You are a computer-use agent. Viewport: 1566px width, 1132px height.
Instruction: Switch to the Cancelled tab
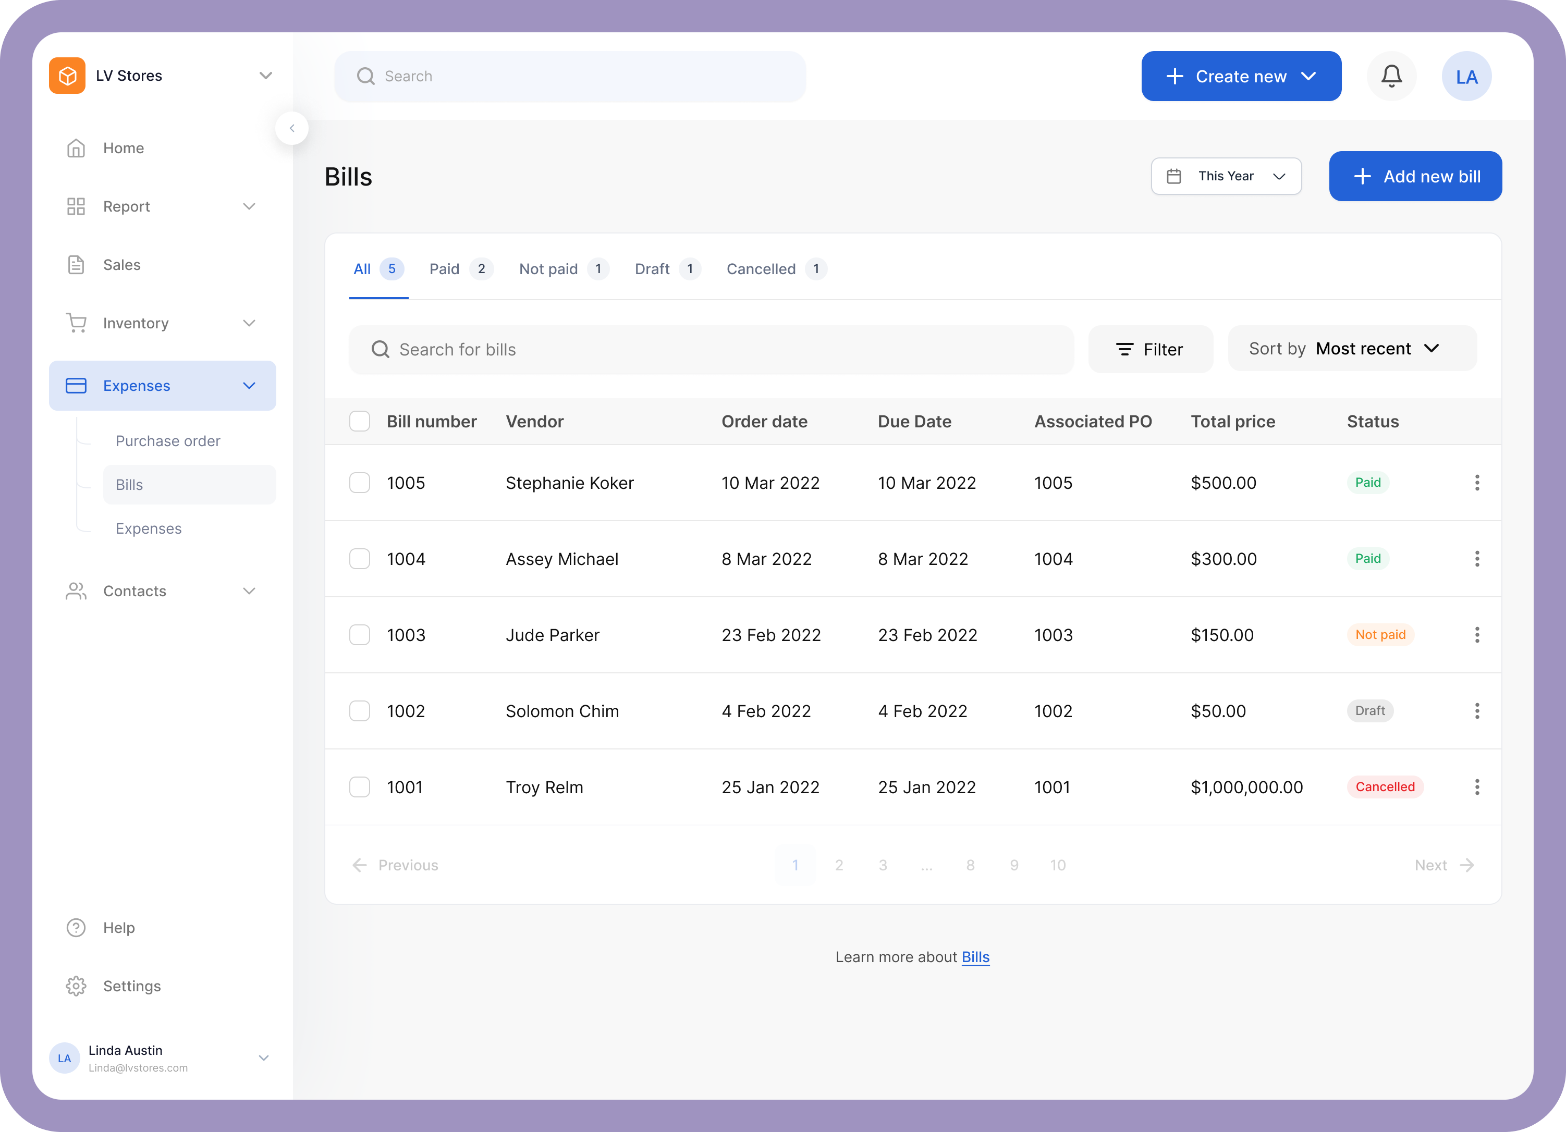776,269
